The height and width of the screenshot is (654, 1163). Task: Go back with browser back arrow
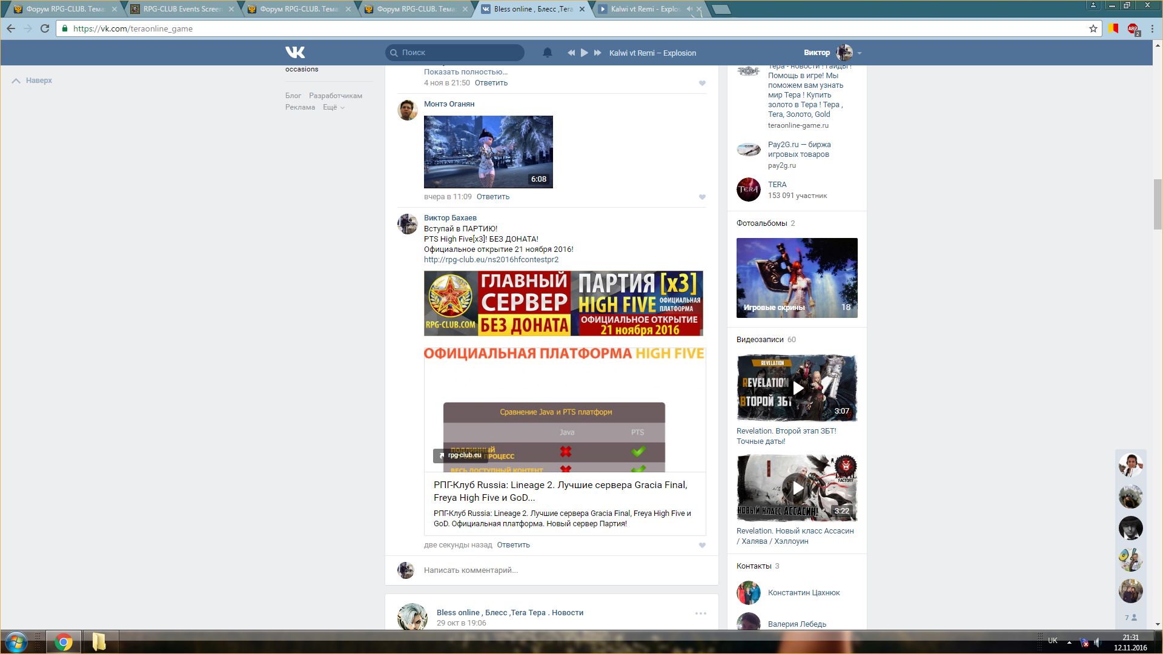[x=11, y=28]
